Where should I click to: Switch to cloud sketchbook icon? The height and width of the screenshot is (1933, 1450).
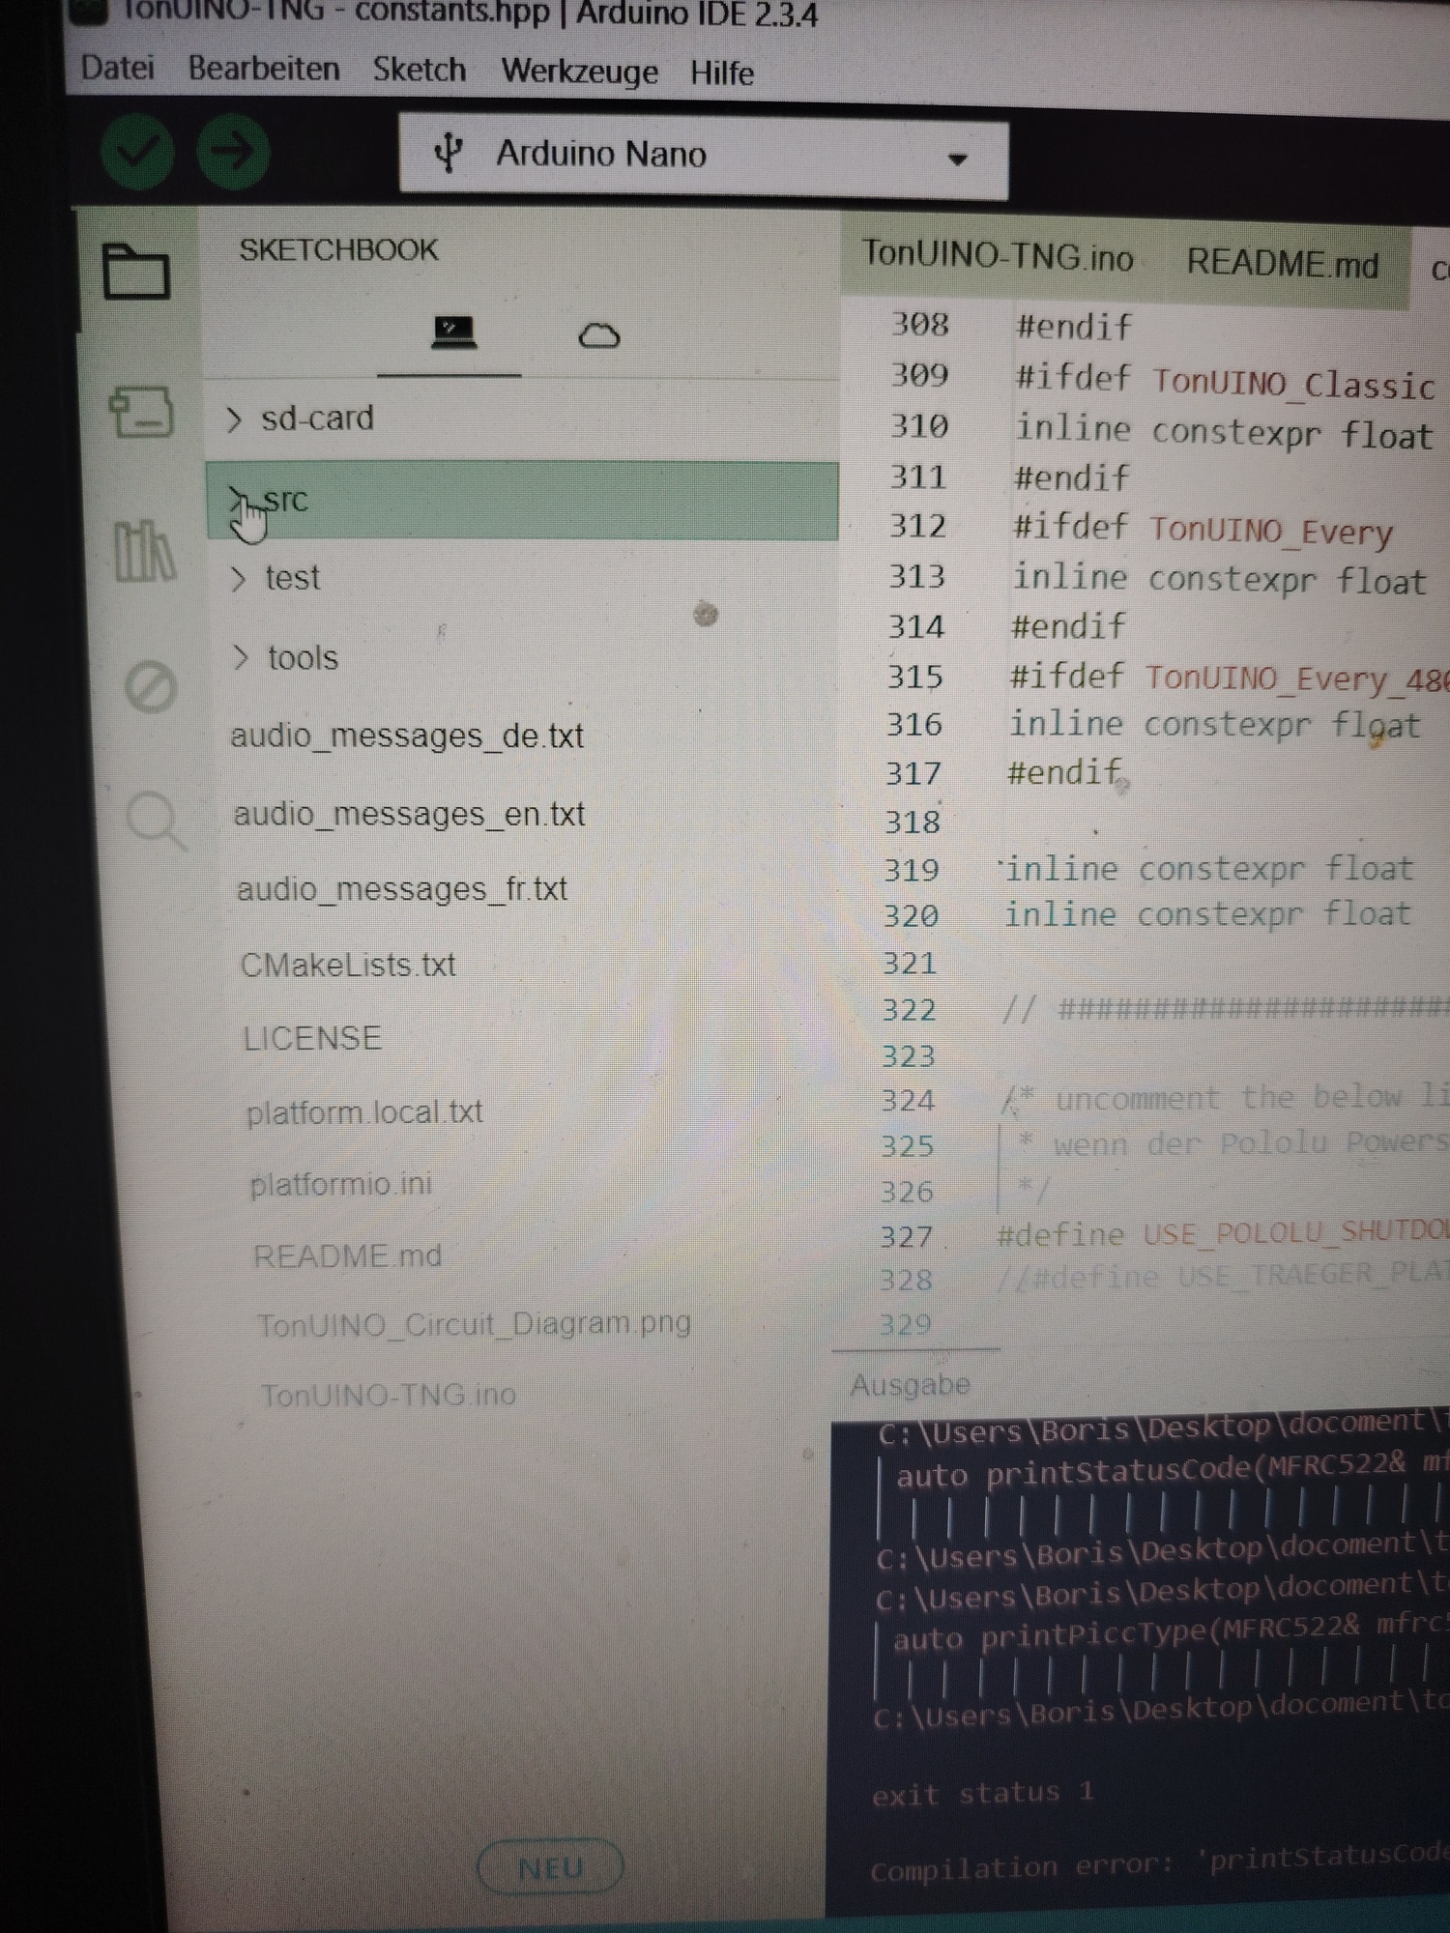(x=598, y=335)
